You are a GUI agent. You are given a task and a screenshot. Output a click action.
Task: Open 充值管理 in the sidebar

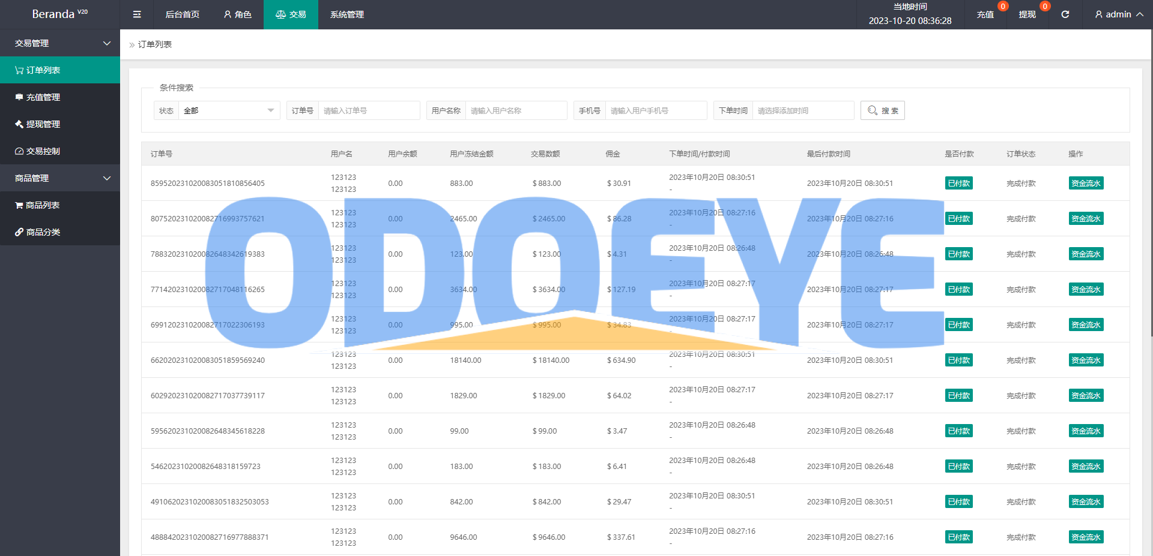click(x=60, y=97)
